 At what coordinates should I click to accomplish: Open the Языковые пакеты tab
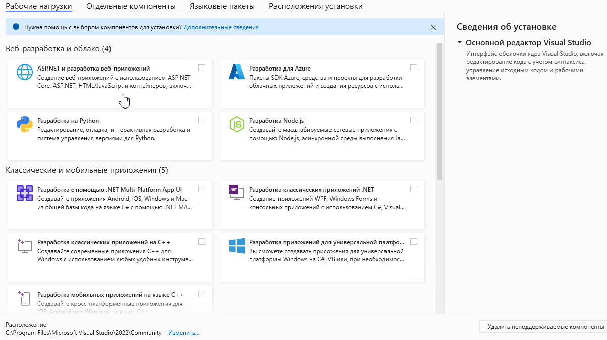coord(222,6)
